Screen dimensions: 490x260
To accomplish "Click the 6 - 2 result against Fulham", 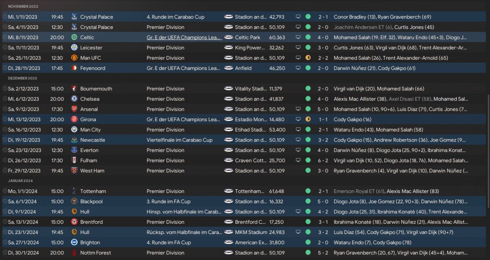I will pyautogui.click(x=323, y=161).
